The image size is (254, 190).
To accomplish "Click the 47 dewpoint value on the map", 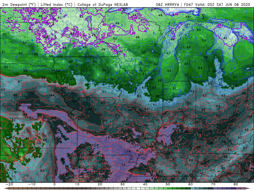I will 10,18.
